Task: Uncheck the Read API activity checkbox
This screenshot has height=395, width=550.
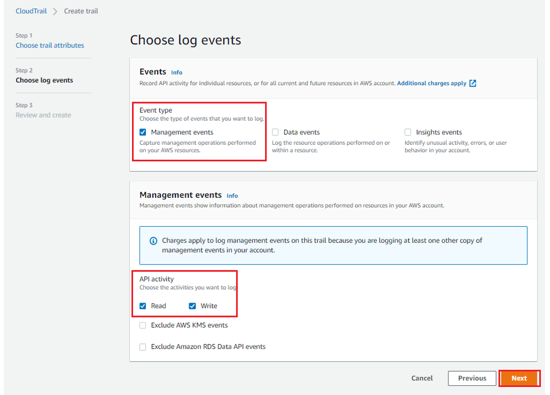Action: (x=143, y=306)
